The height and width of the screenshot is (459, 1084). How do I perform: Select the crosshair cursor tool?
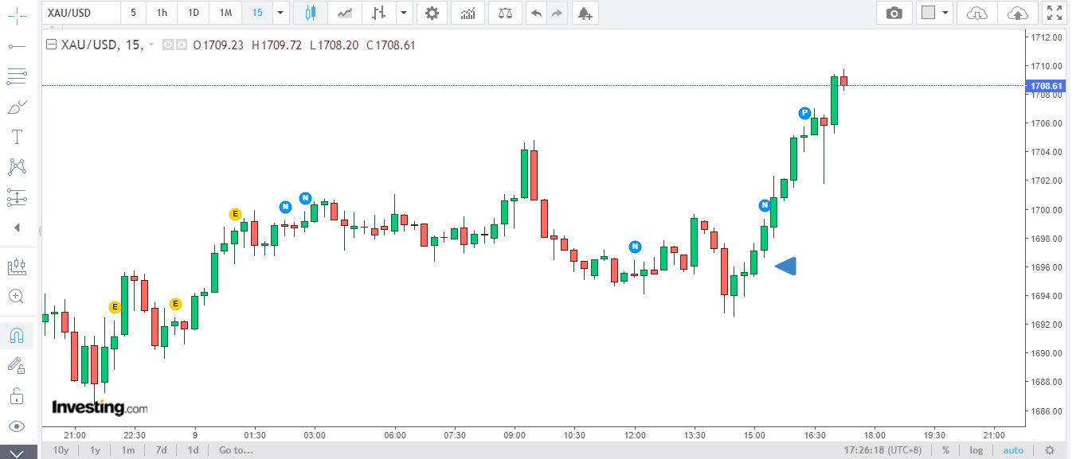[x=17, y=16]
